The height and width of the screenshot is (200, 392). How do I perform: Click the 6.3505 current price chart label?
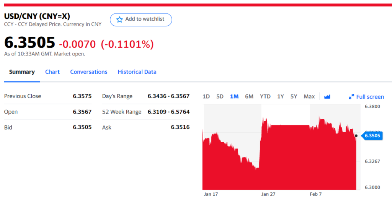click(x=372, y=135)
